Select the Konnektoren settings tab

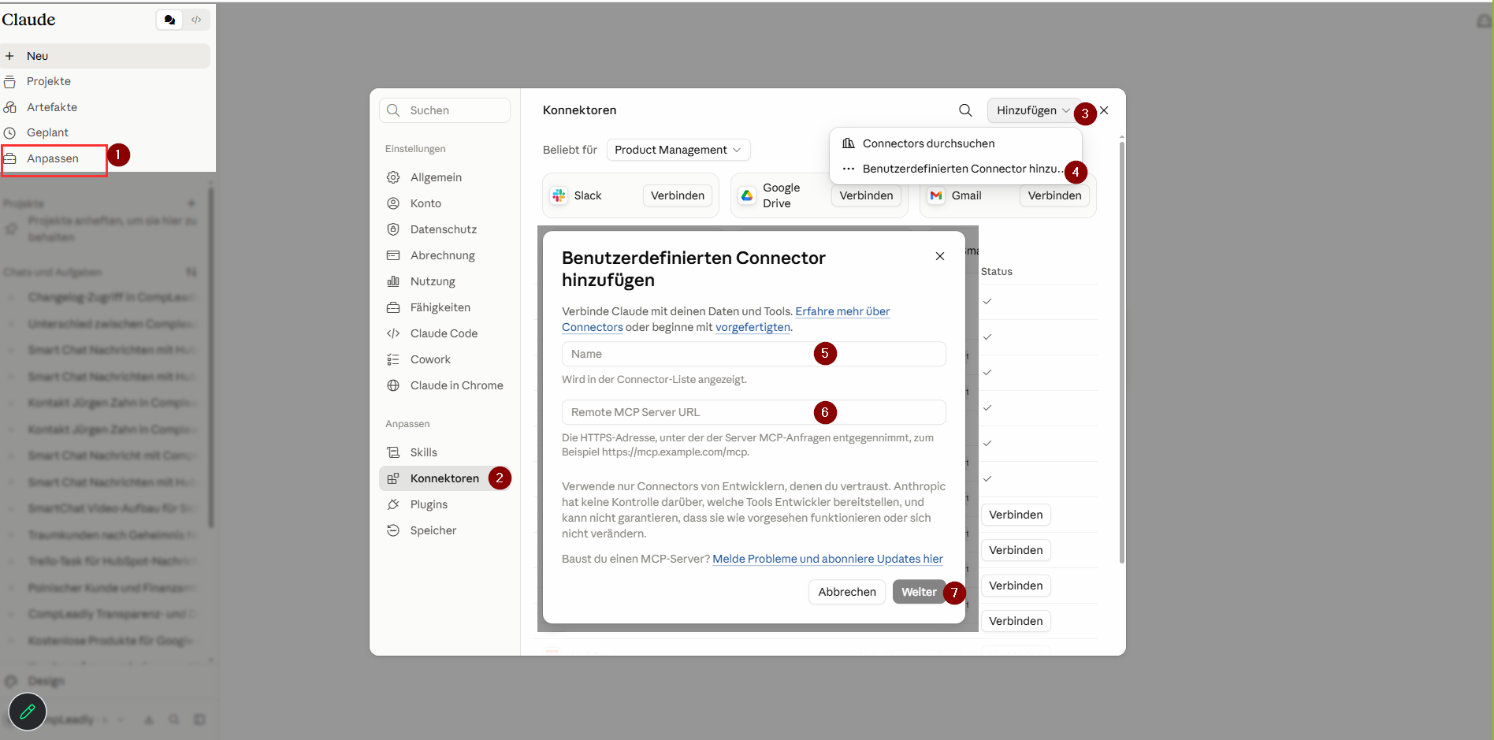(445, 478)
